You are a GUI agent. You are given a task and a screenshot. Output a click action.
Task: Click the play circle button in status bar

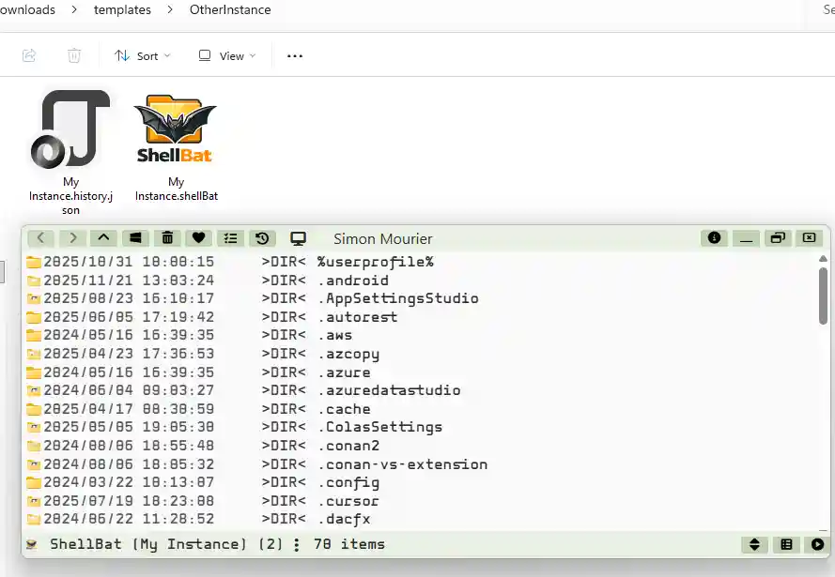coord(817,544)
